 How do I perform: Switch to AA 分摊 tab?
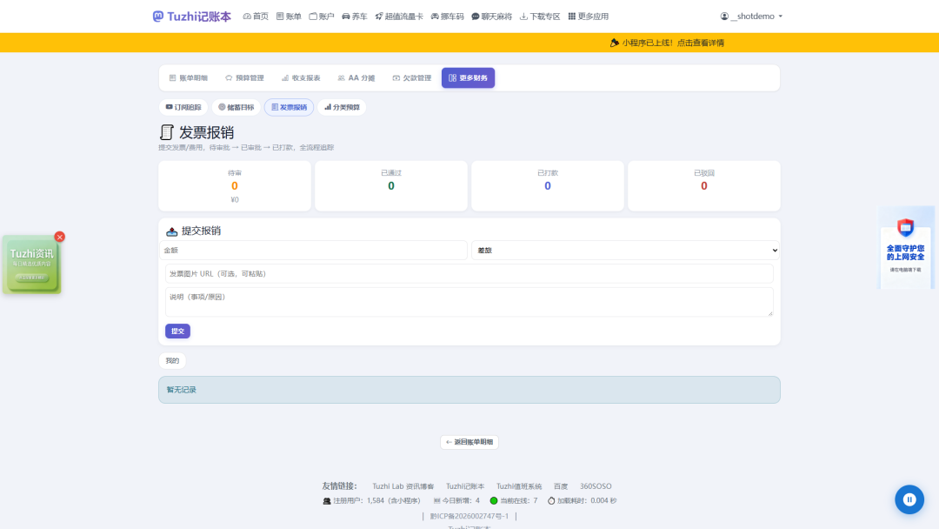point(356,78)
